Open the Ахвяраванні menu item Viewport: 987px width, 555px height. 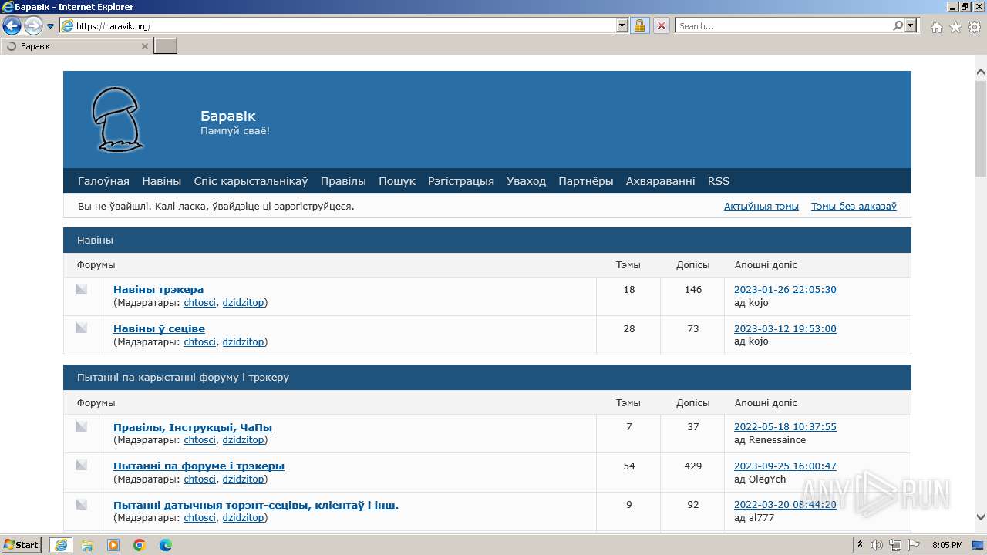tap(660, 181)
